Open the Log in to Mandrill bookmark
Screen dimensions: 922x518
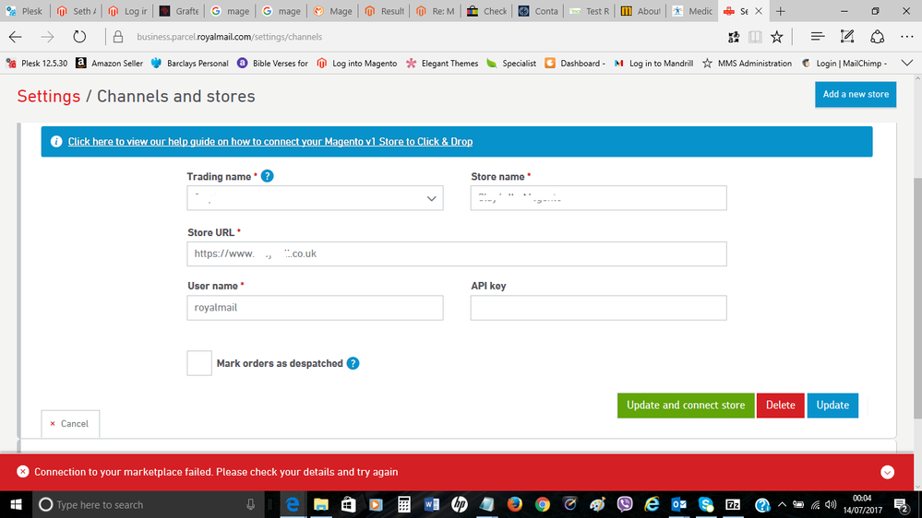coord(653,63)
